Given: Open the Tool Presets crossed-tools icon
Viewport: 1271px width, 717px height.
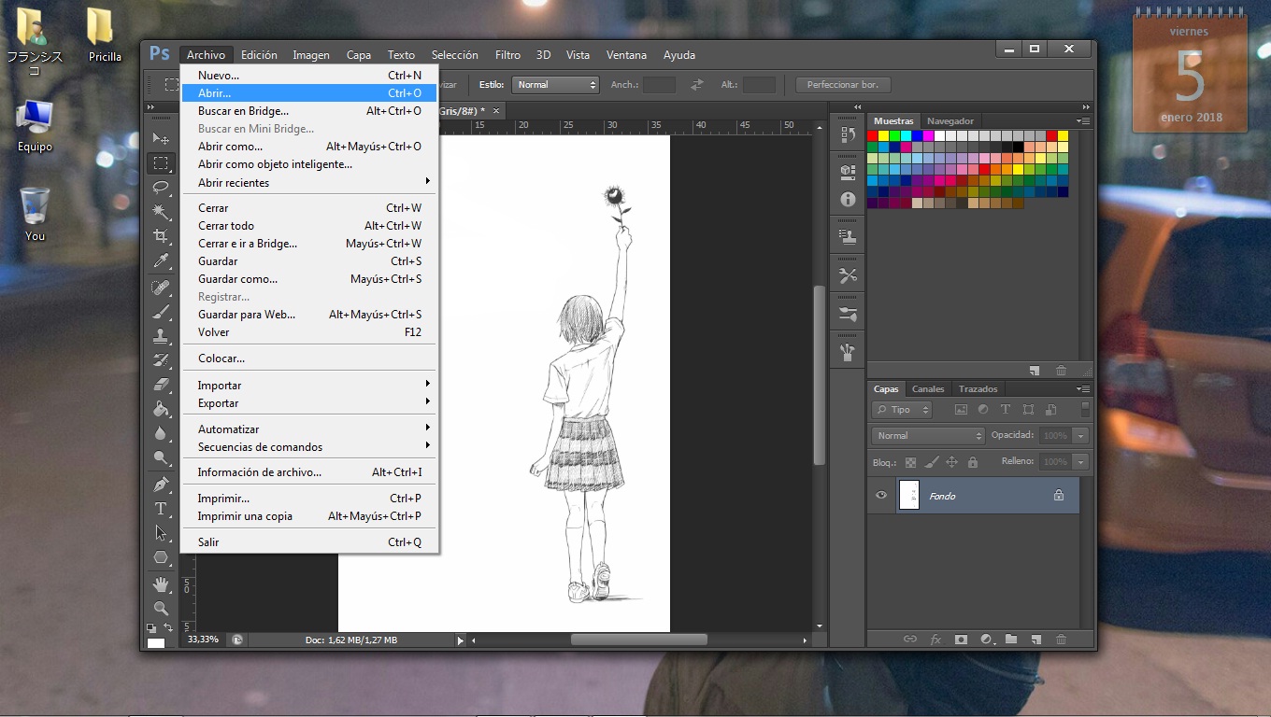Looking at the screenshot, I should [848, 275].
